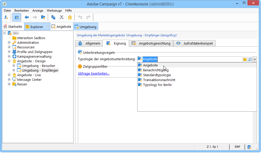Minimize the Adobe Campaign window

[x=237, y=3]
